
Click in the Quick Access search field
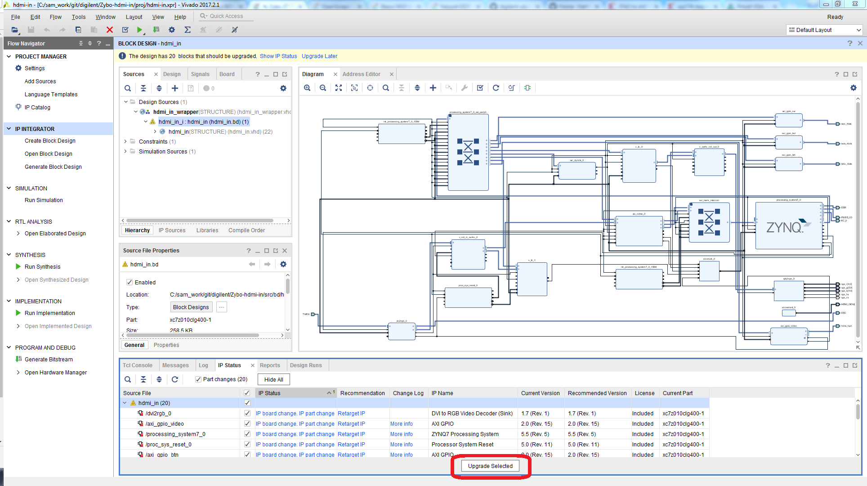(x=226, y=16)
